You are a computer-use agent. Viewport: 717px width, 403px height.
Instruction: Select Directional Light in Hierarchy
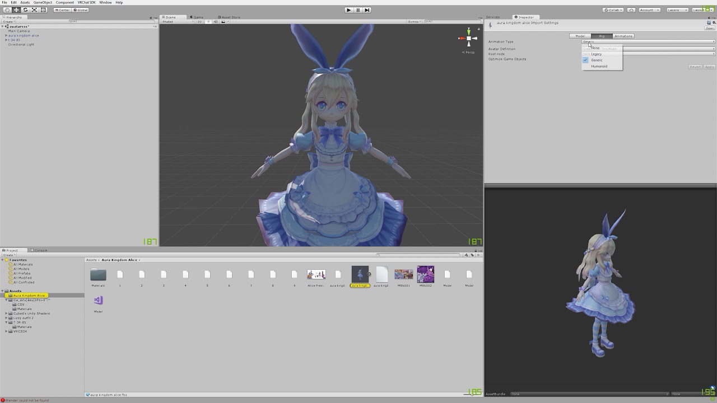click(21, 45)
